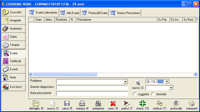Viewport: 200px width, 112px height.
Task: Create new entry with nuovo f3 icon
Action: 53,103
